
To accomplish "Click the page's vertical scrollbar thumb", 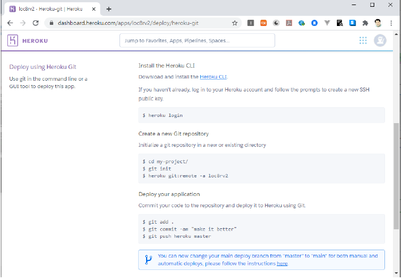I will [x=396, y=176].
